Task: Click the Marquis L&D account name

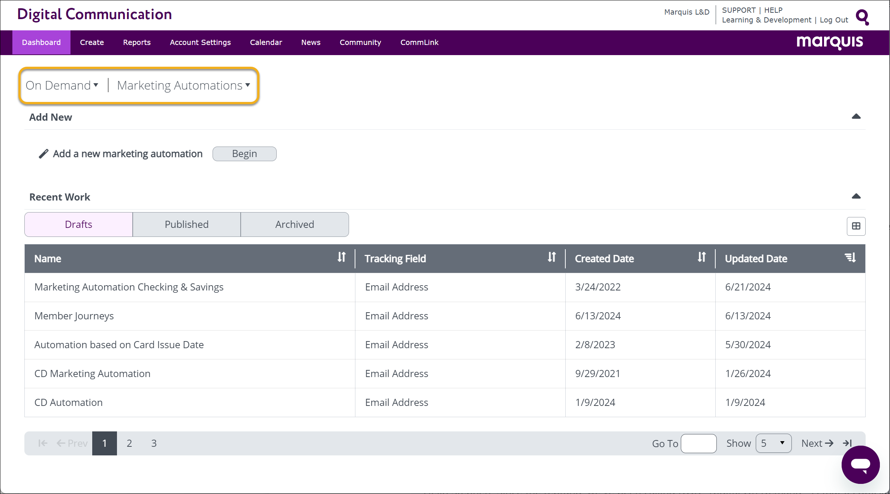Action: (x=687, y=12)
